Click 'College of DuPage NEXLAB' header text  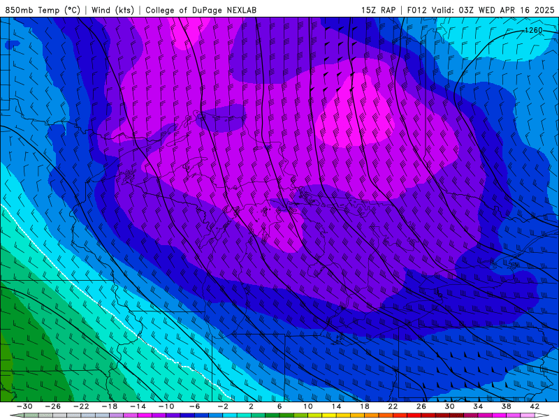click(x=201, y=10)
